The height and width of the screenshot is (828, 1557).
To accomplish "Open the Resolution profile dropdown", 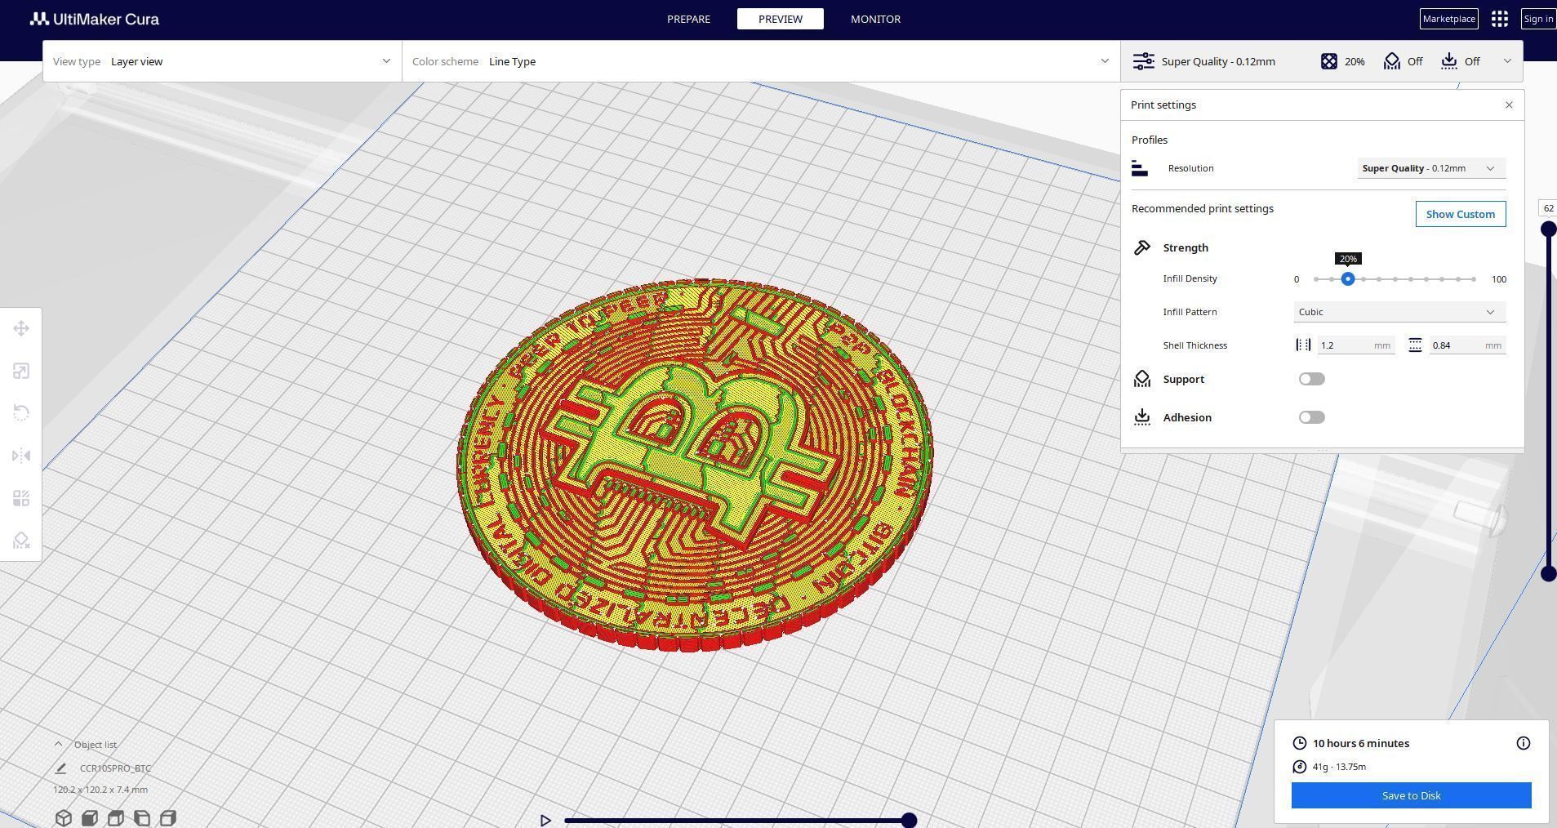I will point(1431,168).
